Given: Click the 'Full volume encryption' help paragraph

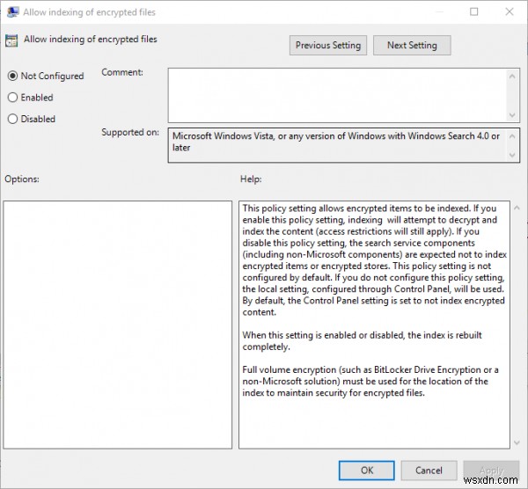Looking at the screenshot, I should [x=370, y=382].
